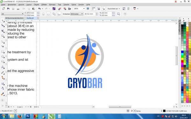Open the Millimeter units dropdown

click(x=77, y=14)
